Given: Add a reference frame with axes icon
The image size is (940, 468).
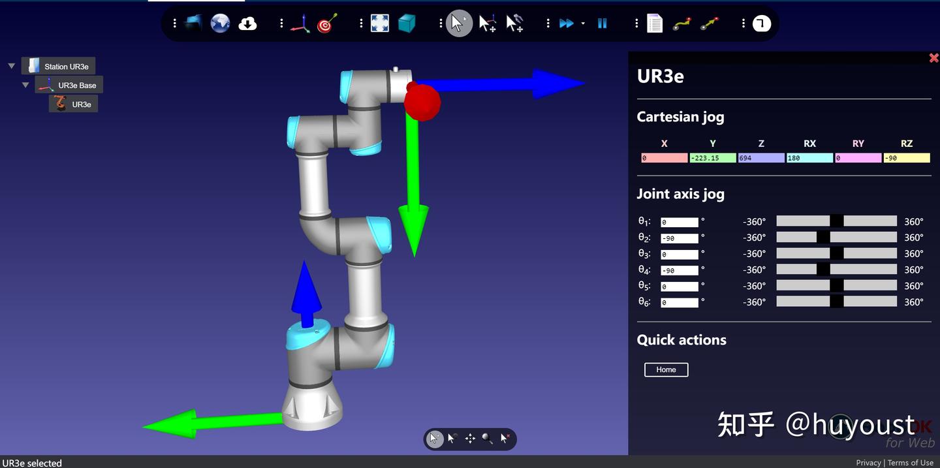Looking at the screenshot, I should 300,24.
